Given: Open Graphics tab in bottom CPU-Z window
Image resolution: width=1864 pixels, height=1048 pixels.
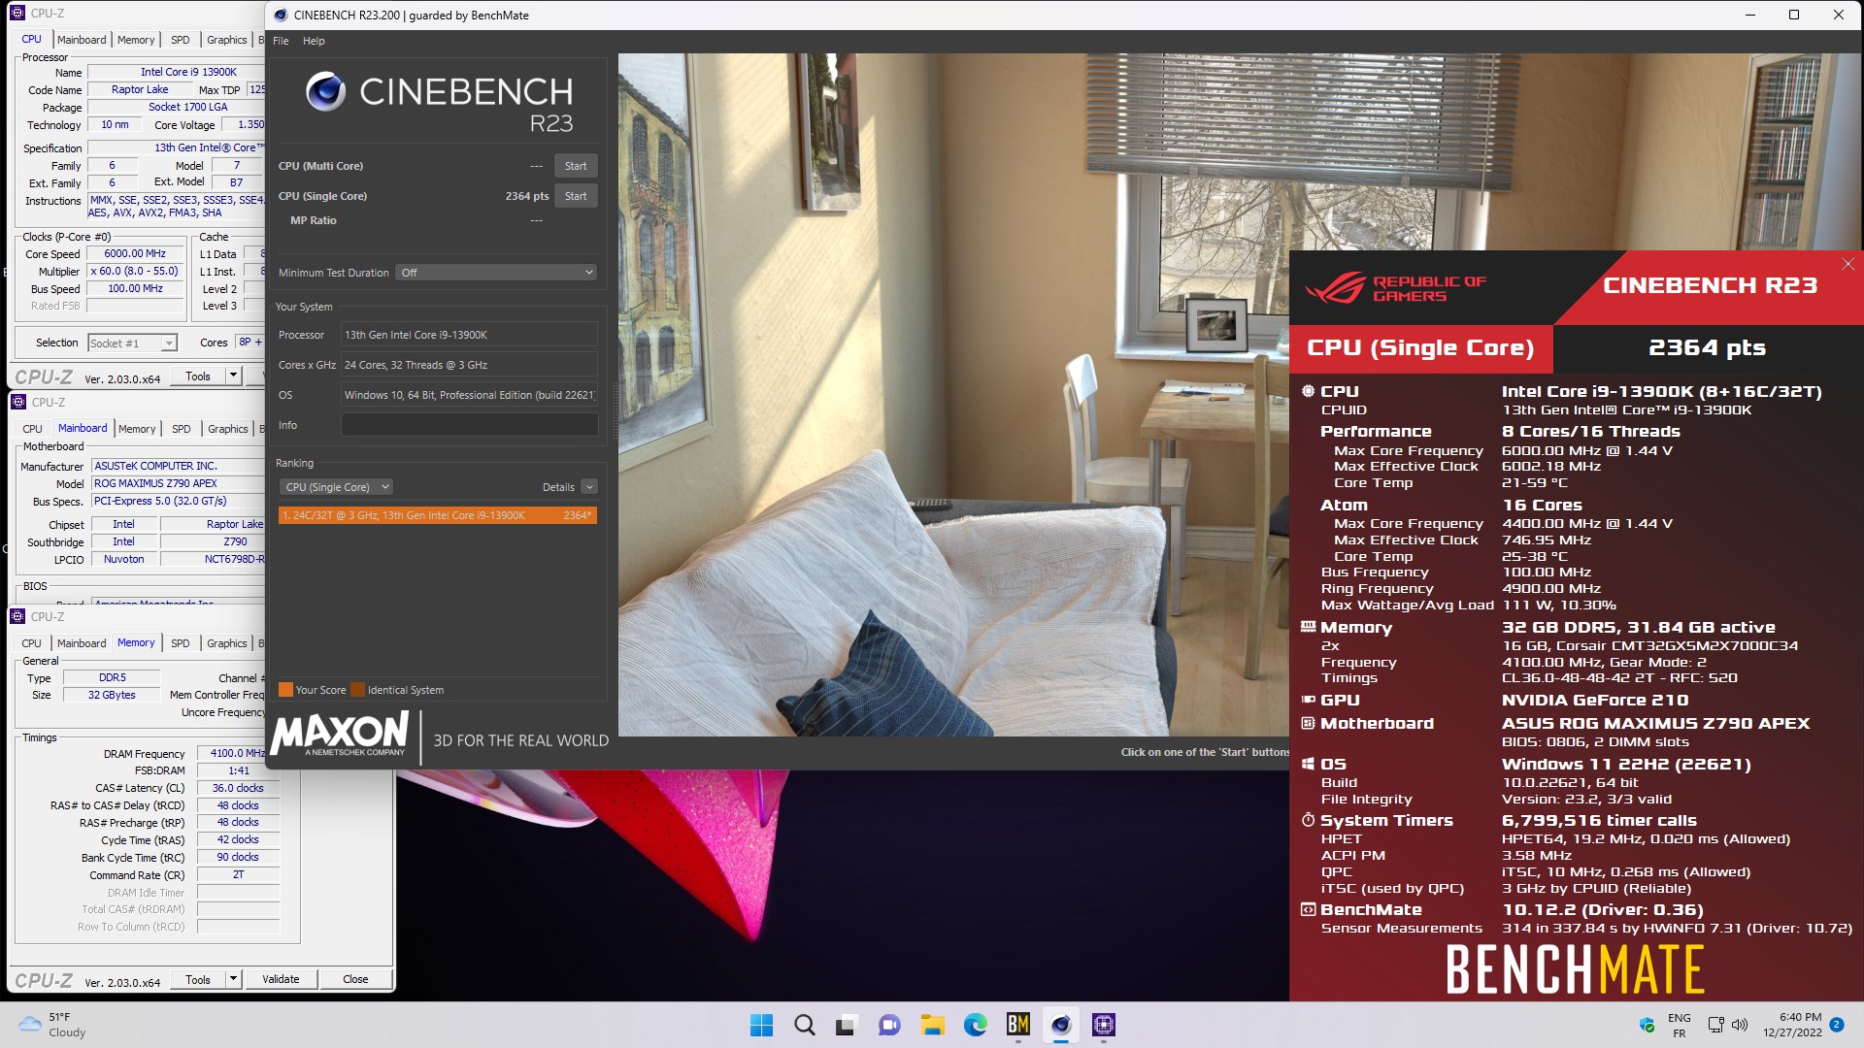Looking at the screenshot, I should click(x=227, y=643).
